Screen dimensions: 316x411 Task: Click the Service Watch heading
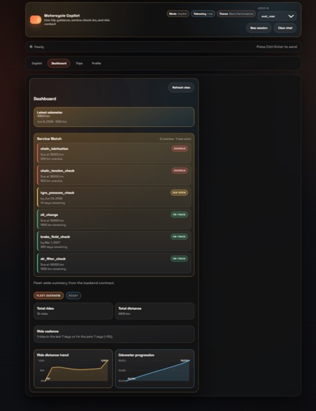pyautogui.click(x=49, y=138)
